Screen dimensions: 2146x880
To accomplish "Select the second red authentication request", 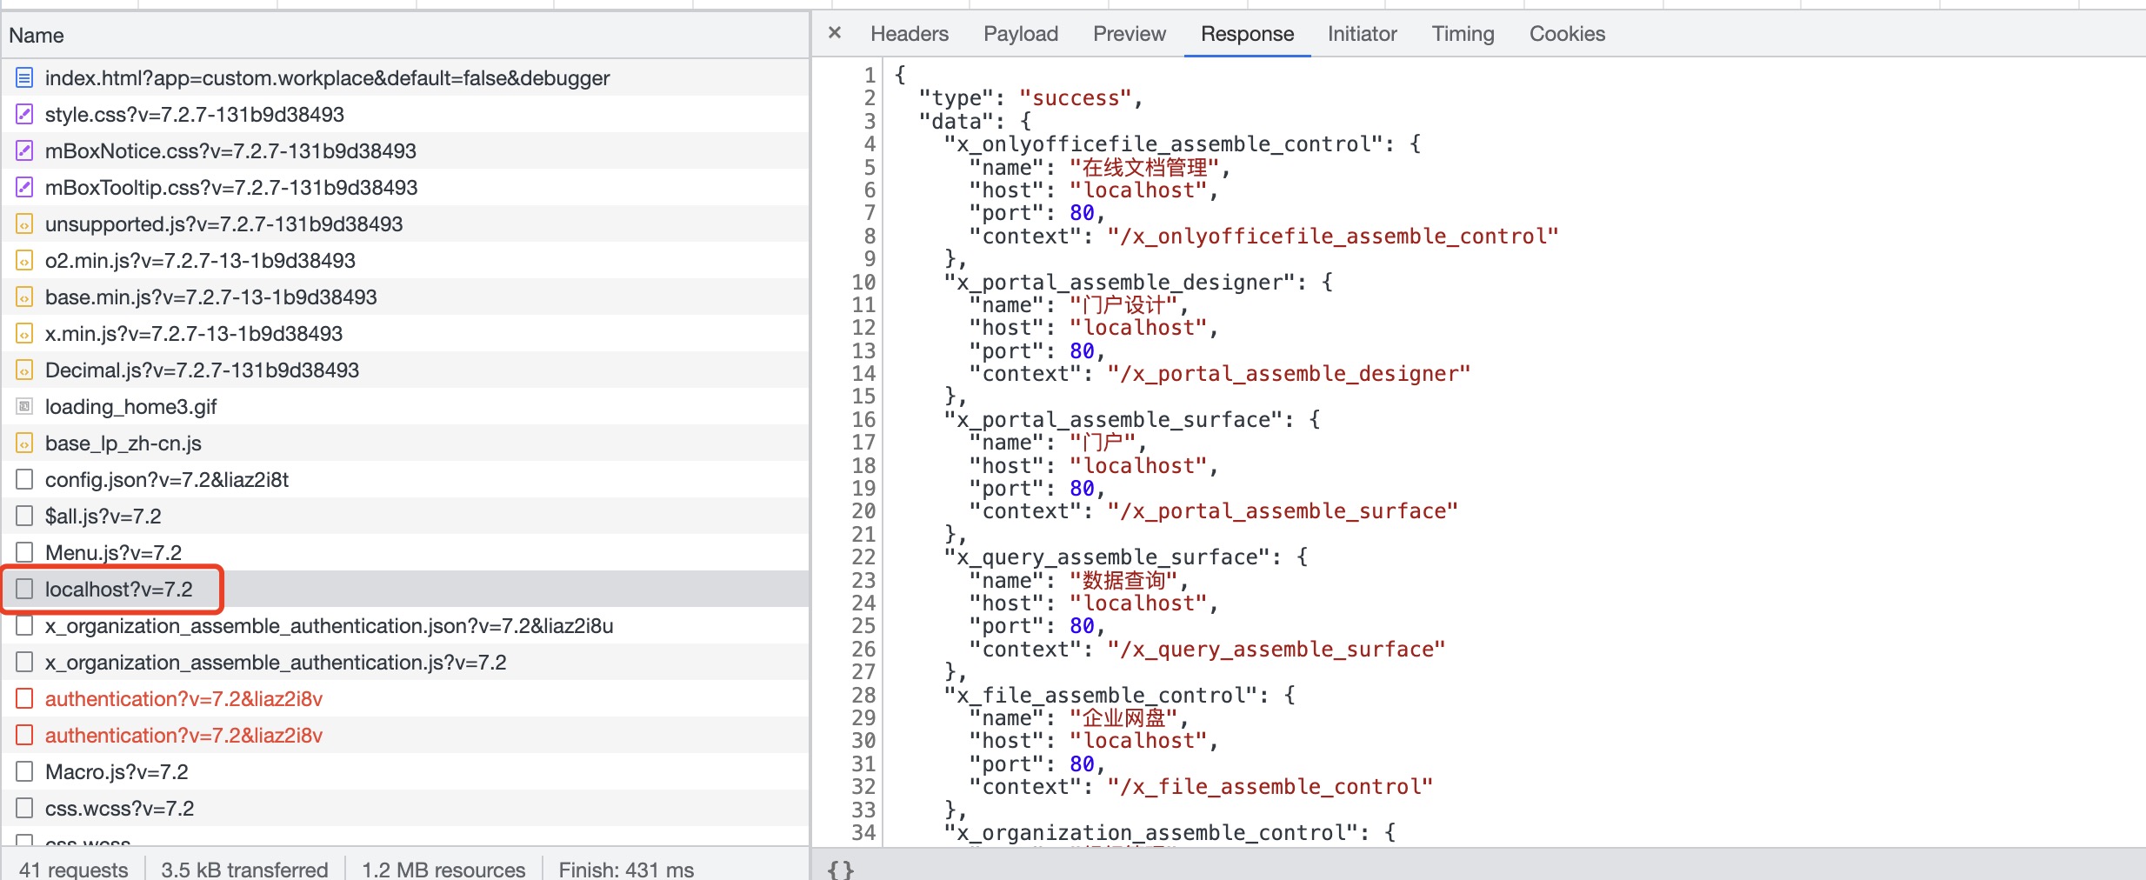I will point(183,736).
